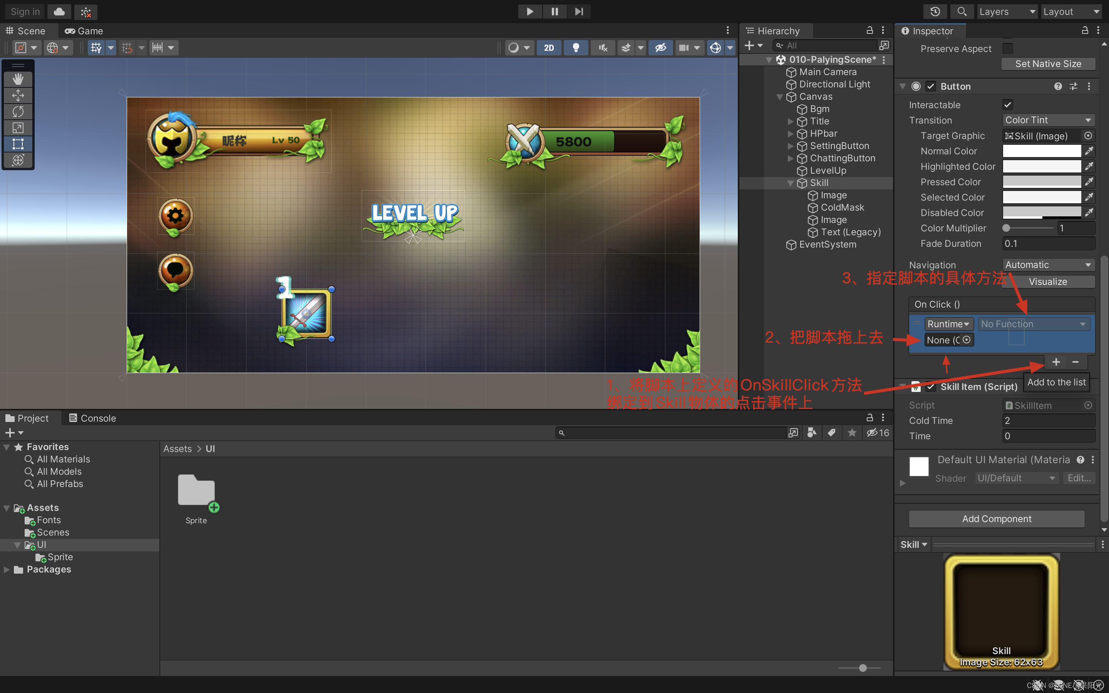Click Highlighted Color swatch
Image resolution: width=1109 pixels, height=693 pixels.
pyautogui.click(x=1042, y=166)
